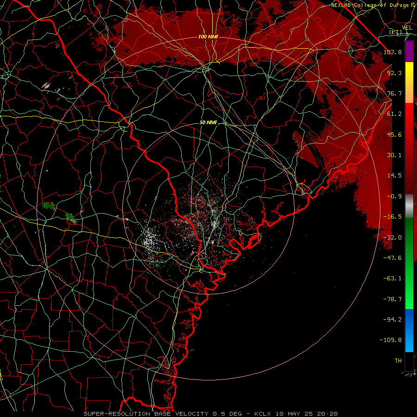Select the 76.7 legend value
Screen dimensions: 417x417
point(394,93)
